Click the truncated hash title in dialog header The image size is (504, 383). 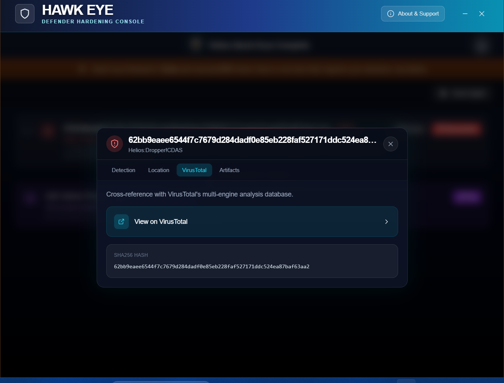point(253,140)
